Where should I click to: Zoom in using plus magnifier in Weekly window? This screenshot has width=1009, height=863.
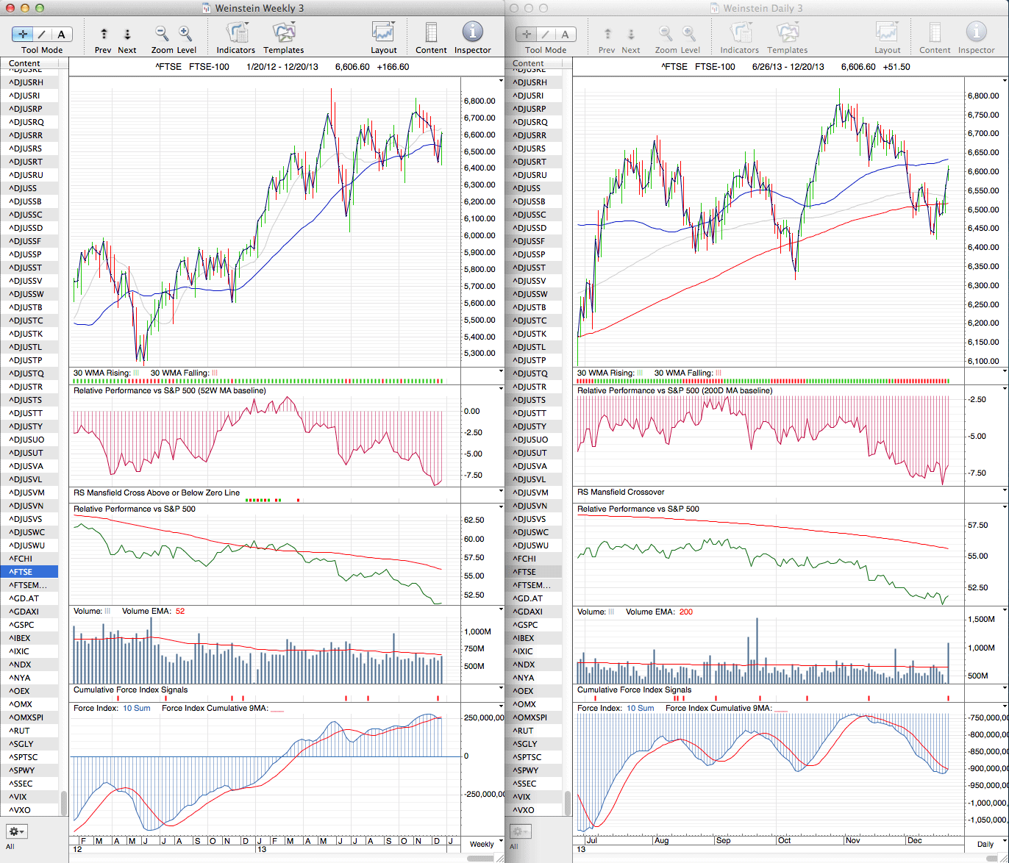pyautogui.click(x=185, y=33)
